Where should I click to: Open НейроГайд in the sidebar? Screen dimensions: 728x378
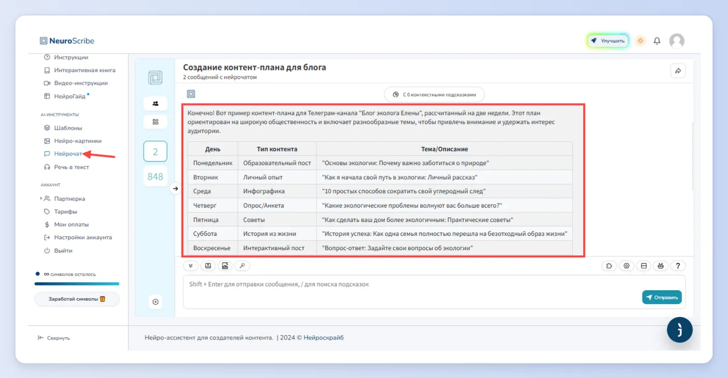click(x=67, y=96)
